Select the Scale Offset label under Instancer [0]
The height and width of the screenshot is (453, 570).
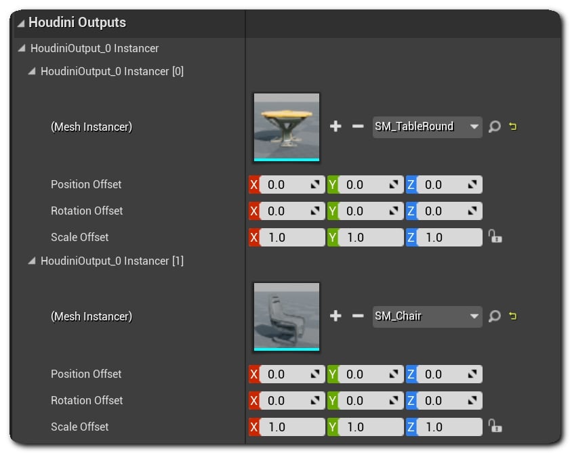coord(79,237)
